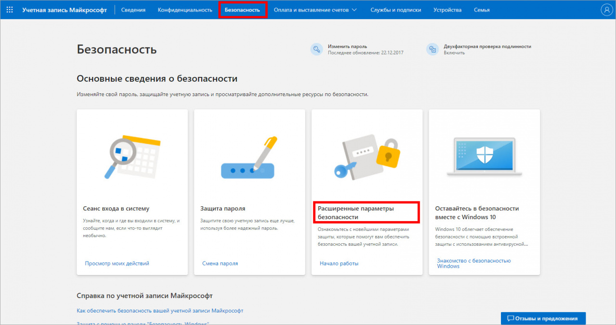Click Оставайтесь в безопасности вместе с Windows 10 title
The width and height of the screenshot is (616, 325).
[x=477, y=212]
